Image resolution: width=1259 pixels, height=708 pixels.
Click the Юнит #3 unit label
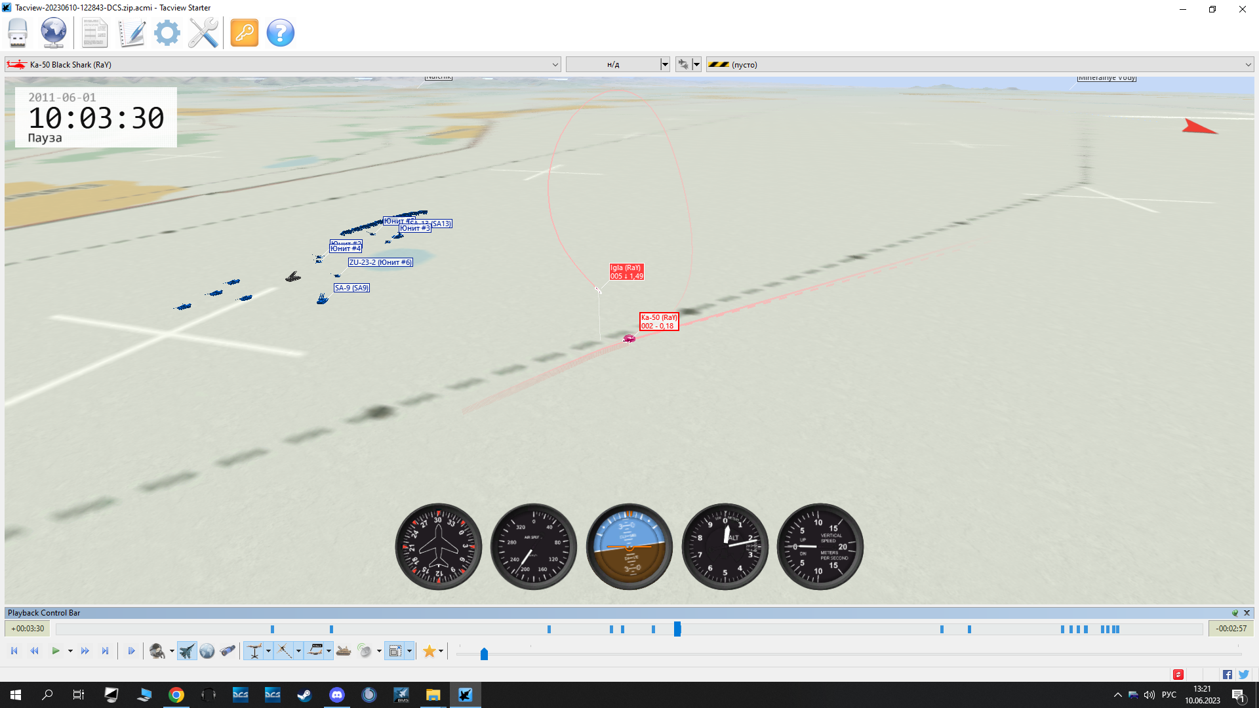coord(415,228)
